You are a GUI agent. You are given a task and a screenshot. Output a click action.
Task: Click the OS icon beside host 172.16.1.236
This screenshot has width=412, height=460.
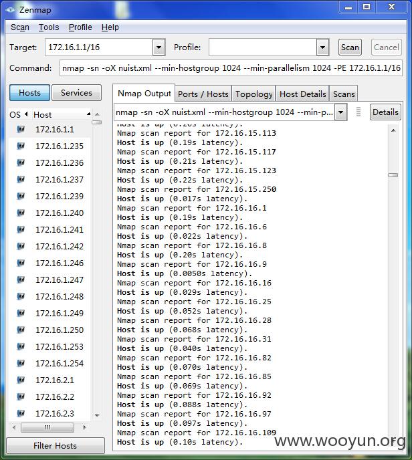[21, 162]
